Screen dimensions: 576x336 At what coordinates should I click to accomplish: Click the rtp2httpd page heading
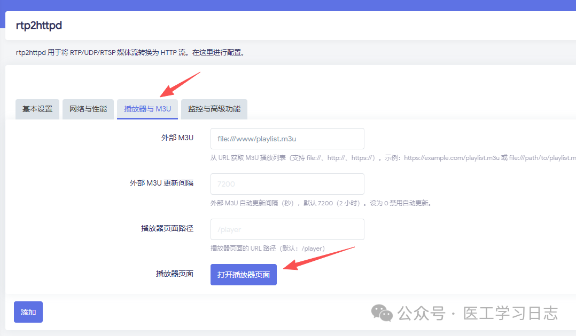pyautogui.click(x=39, y=25)
